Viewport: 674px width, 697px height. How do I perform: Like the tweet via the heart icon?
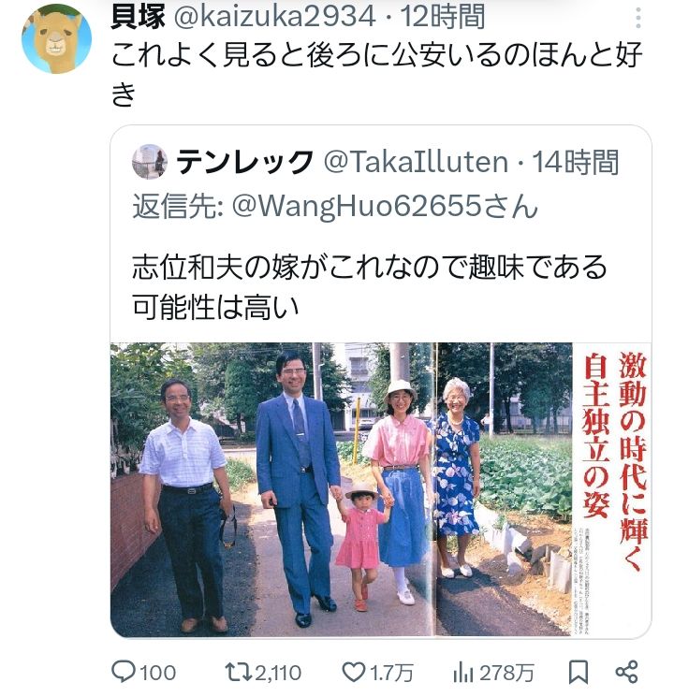coord(354,672)
